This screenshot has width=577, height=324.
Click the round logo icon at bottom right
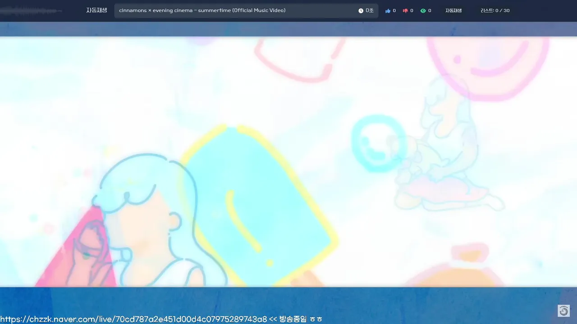pyautogui.click(x=563, y=310)
